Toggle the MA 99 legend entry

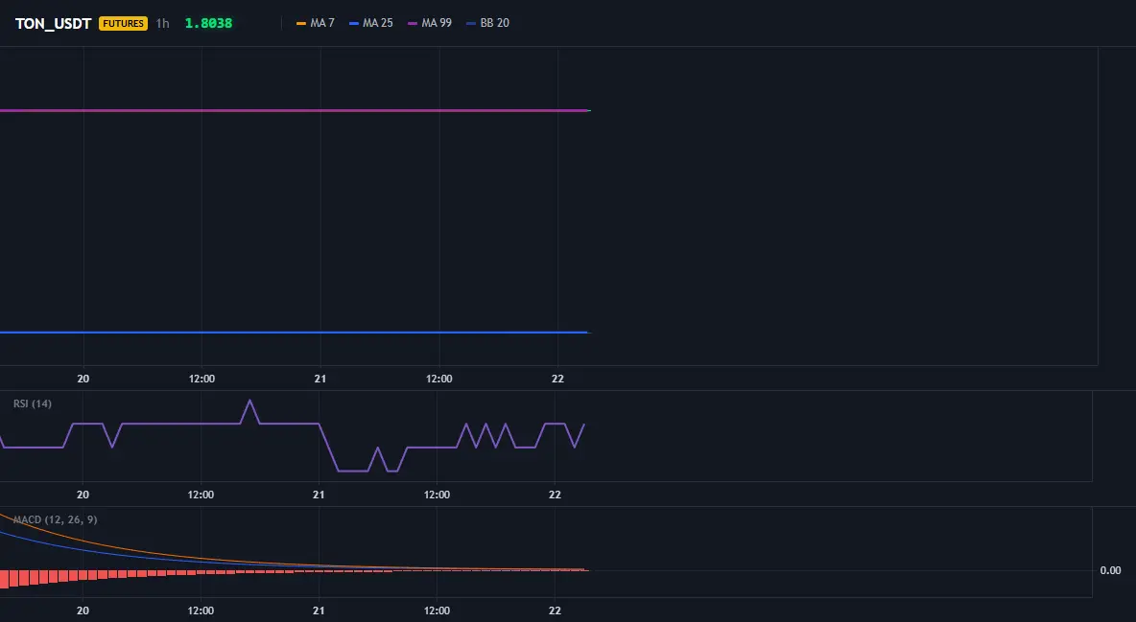tap(430, 23)
